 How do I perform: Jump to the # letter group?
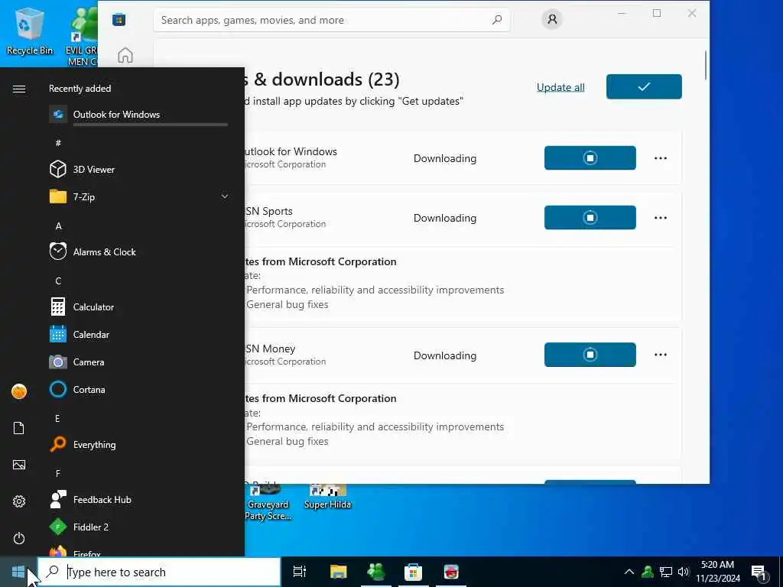coord(58,143)
